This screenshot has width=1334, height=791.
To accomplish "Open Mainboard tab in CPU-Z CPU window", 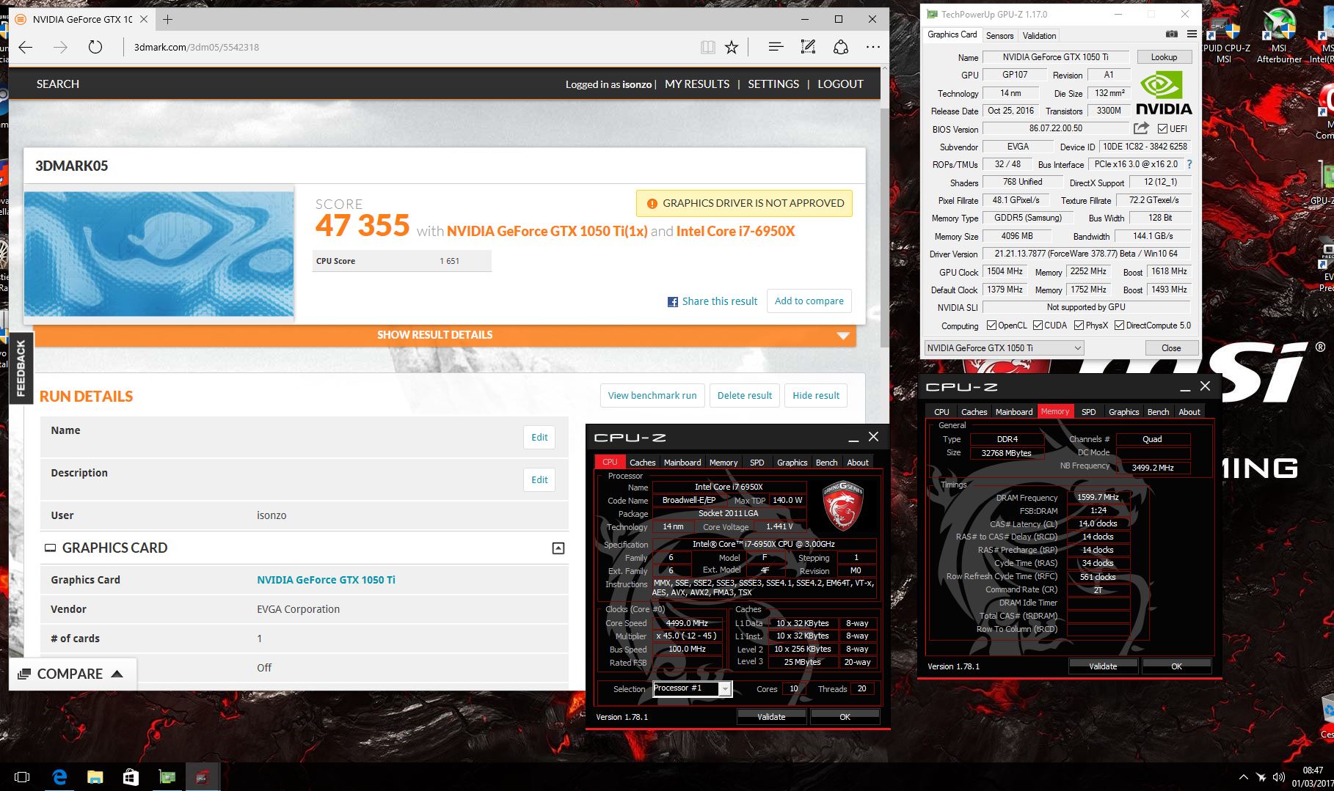I will 682,463.
